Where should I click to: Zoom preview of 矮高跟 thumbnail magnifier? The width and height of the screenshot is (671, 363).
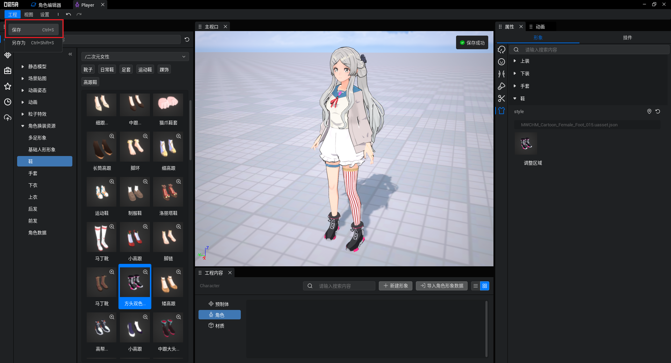point(179,272)
